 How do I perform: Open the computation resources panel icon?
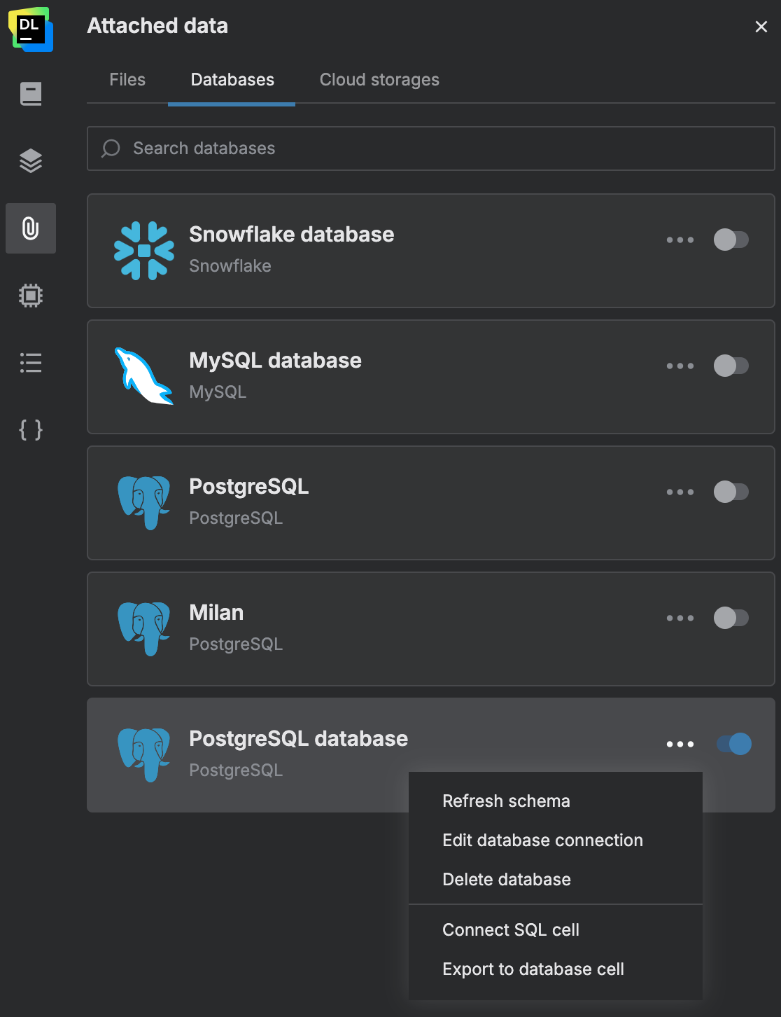click(31, 295)
